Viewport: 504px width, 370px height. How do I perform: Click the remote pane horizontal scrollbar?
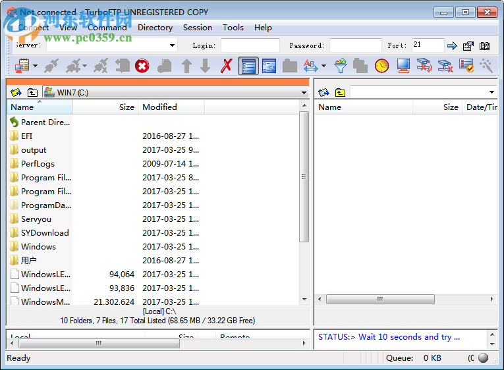pos(380,299)
